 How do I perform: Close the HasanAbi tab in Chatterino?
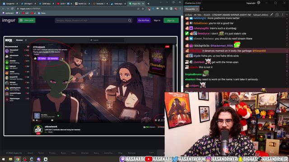coord(197,9)
